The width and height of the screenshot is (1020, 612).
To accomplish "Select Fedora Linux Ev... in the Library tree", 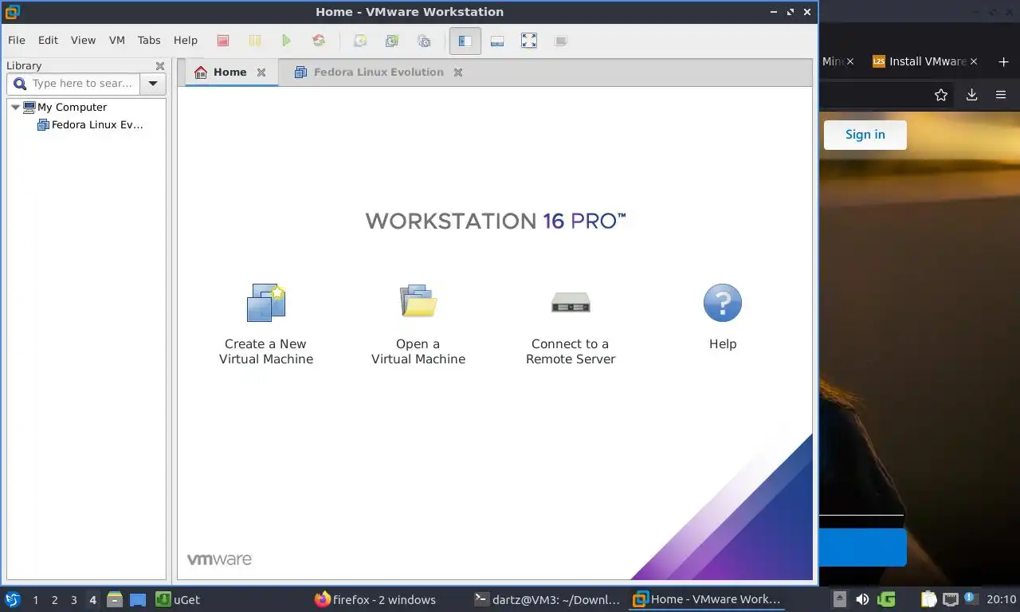I will 97,125.
